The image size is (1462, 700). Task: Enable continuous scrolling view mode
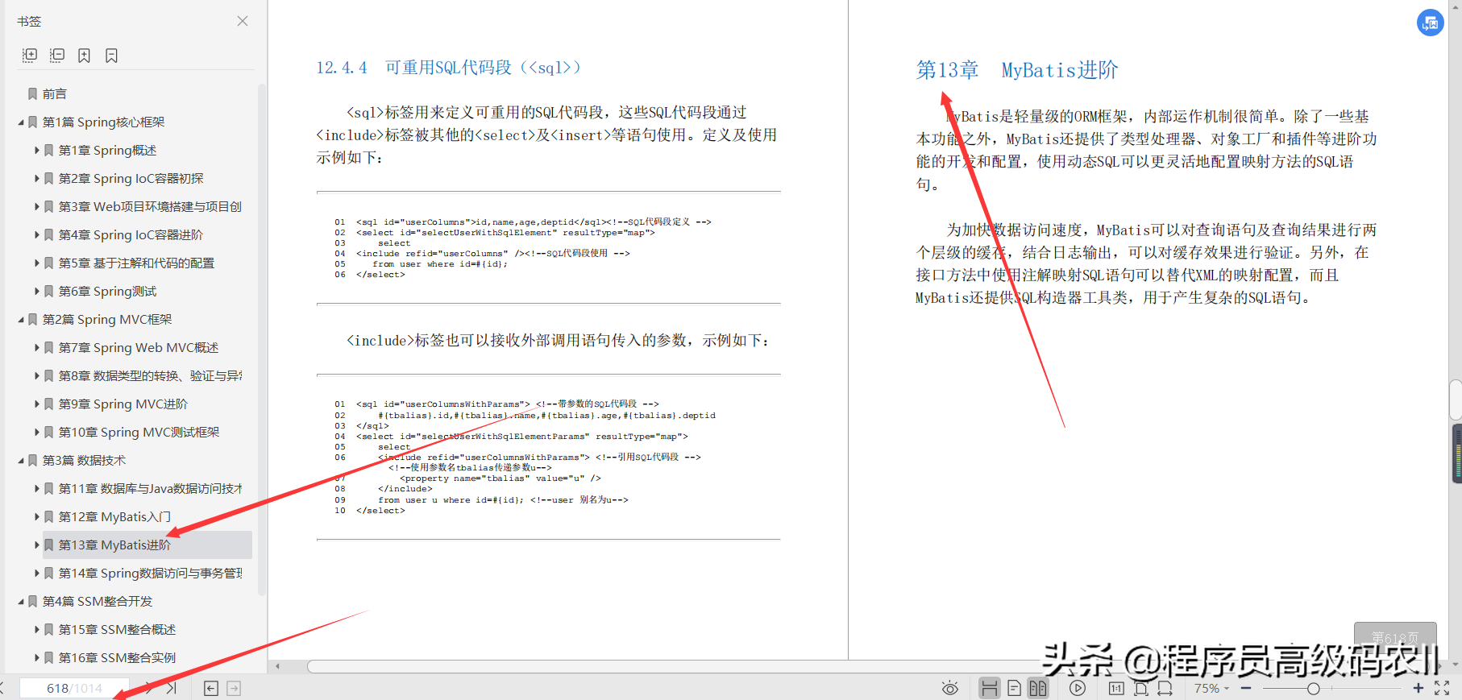tap(990, 688)
